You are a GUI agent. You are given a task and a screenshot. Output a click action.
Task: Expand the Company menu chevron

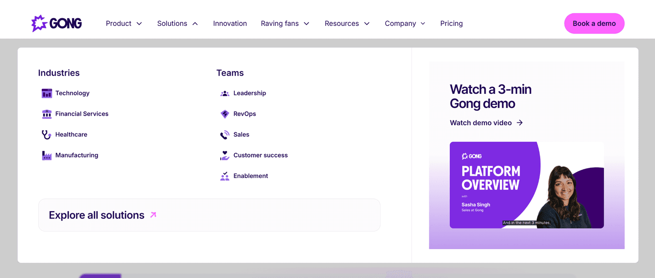423,24
